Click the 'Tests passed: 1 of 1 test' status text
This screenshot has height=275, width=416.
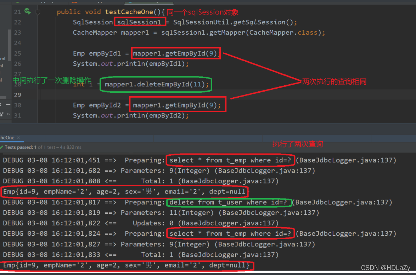(43, 147)
